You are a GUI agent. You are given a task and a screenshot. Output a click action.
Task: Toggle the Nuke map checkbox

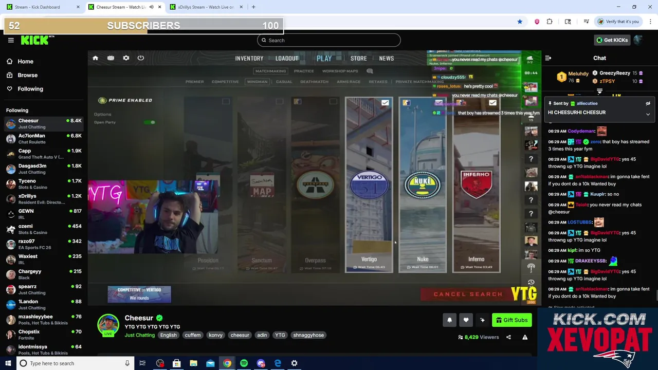438,103
